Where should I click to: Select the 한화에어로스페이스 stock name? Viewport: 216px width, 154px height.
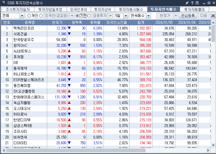[x=29, y=97]
